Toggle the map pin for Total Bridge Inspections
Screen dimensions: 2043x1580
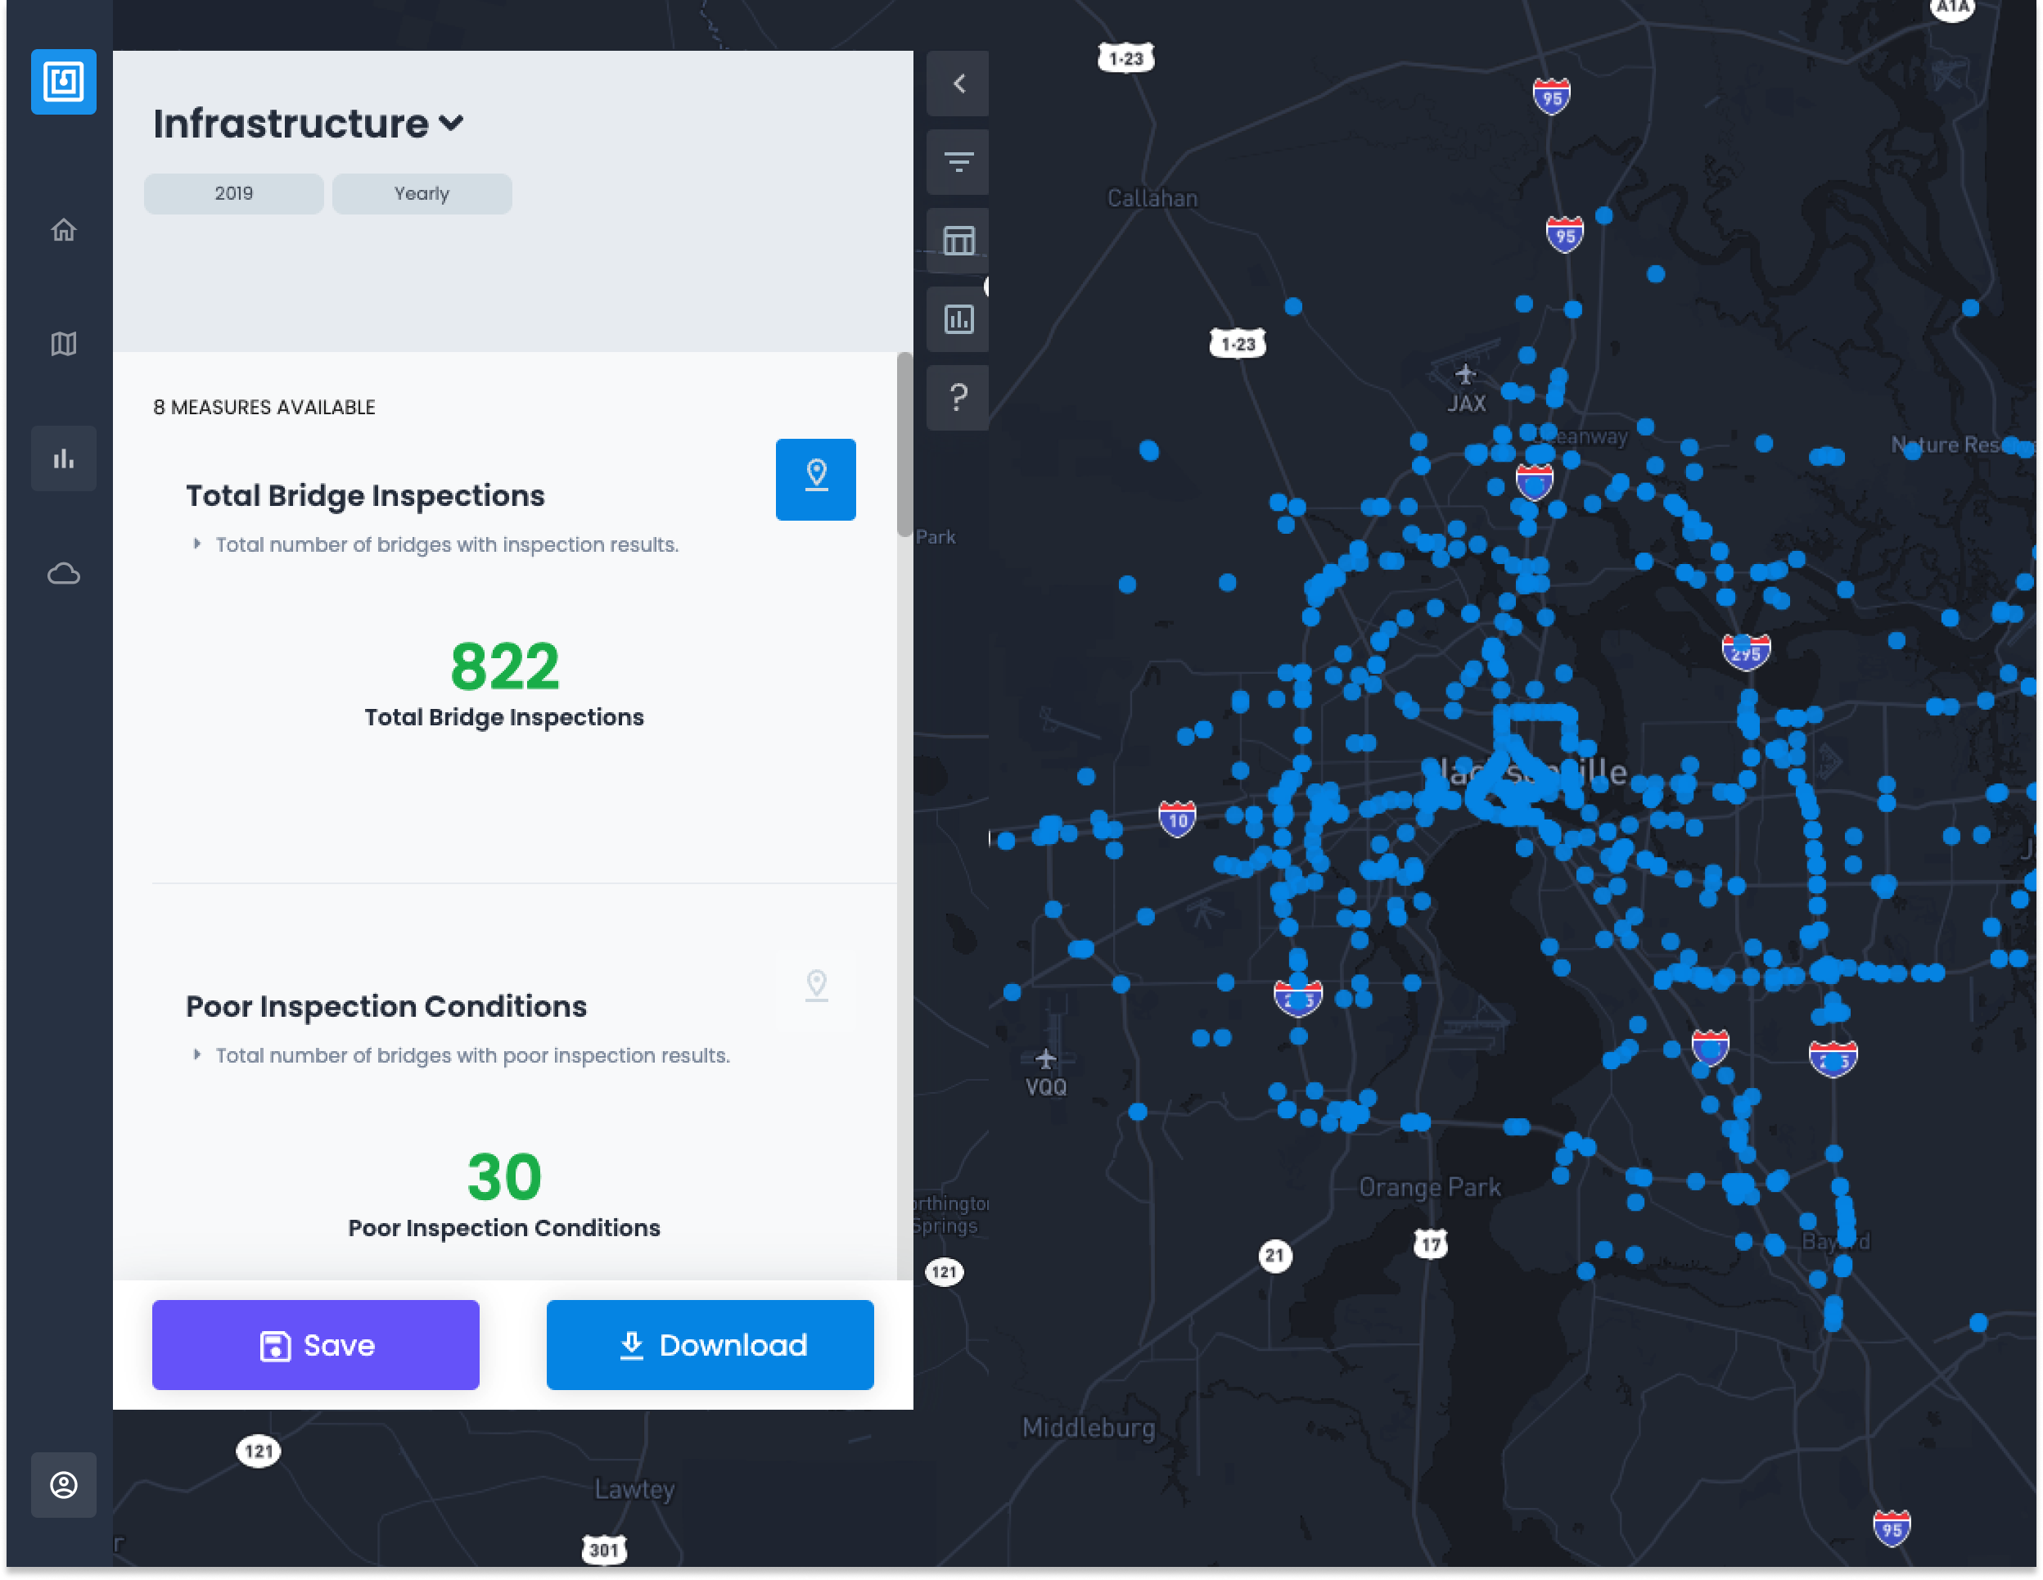click(814, 479)
